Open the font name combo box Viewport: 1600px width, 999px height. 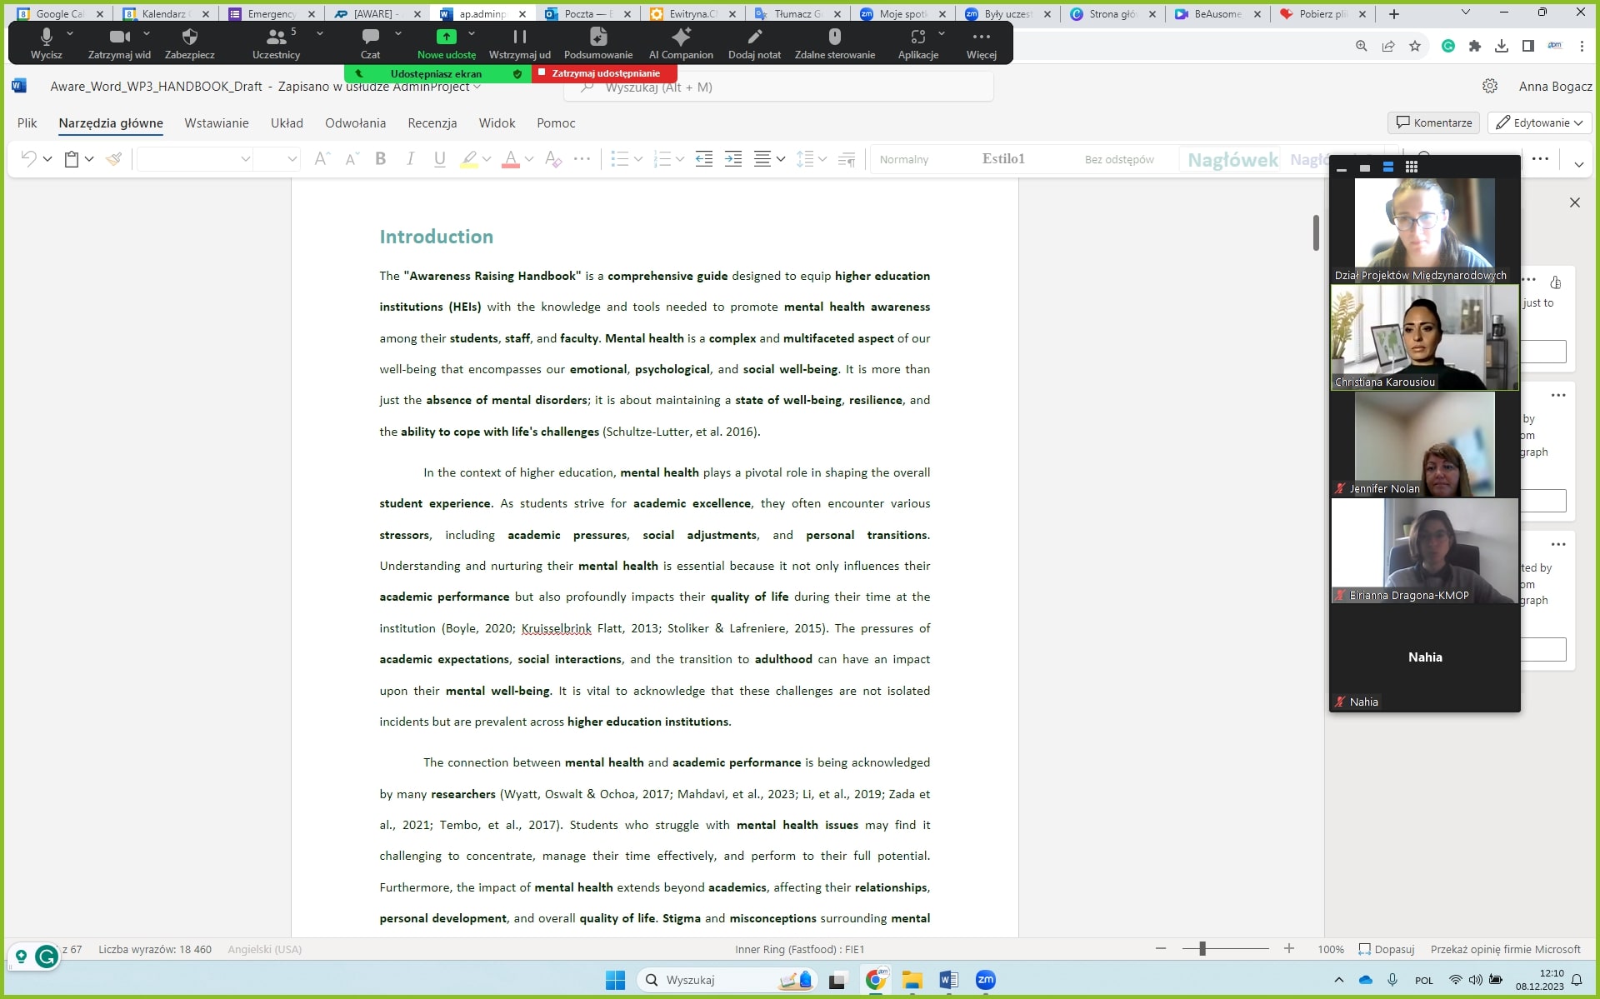(x=193, y=158)
